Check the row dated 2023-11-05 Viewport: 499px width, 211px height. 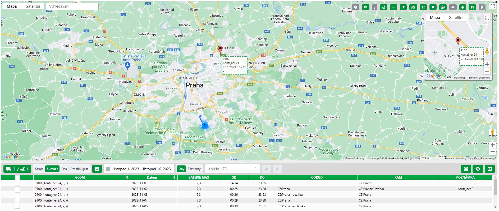coord(17,206)
